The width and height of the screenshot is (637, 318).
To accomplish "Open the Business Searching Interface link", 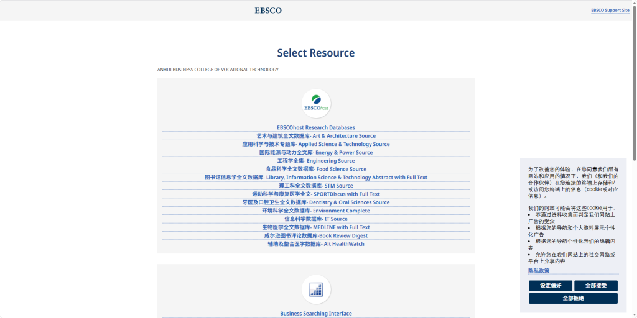I will [x=316, y=314].
